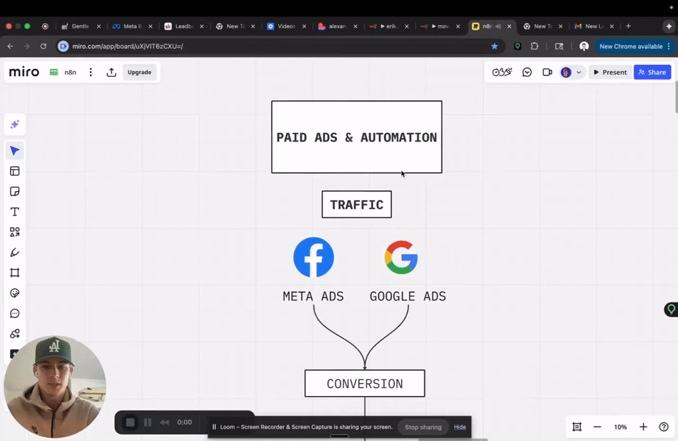
Task: Open the integrations apps tool
Action: coord(15,334)
